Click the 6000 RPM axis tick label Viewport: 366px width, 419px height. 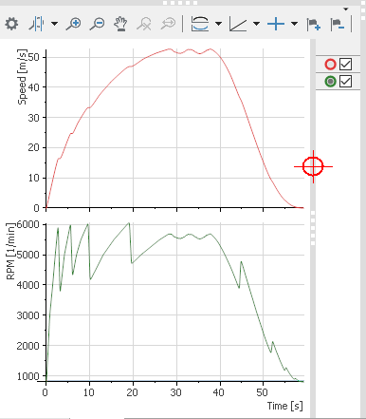28,224
